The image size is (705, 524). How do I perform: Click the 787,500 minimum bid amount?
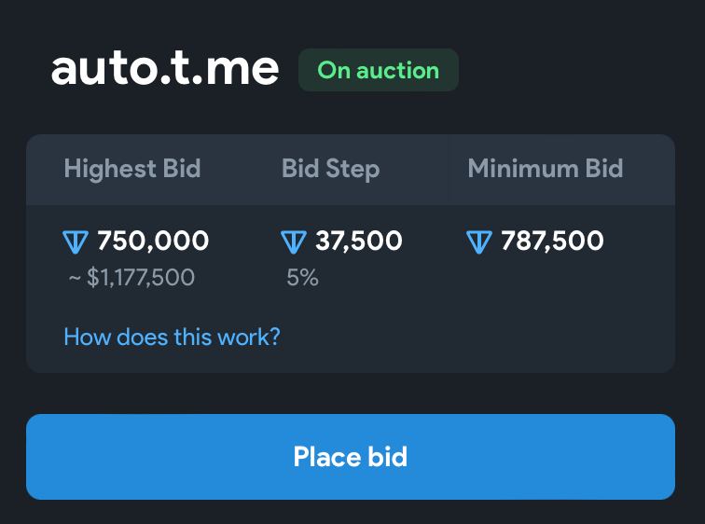552,241
